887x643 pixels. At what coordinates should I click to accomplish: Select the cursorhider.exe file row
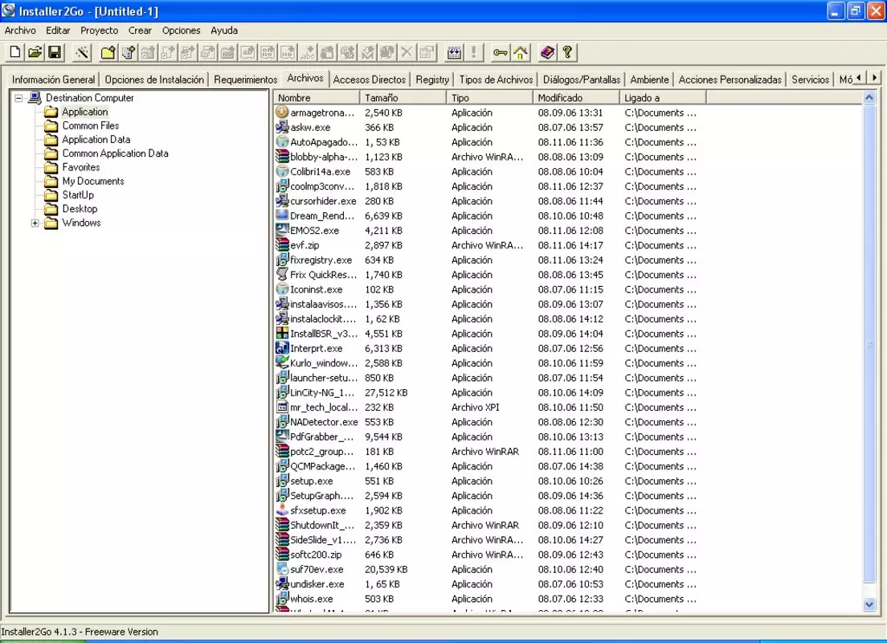coord(490,201)
